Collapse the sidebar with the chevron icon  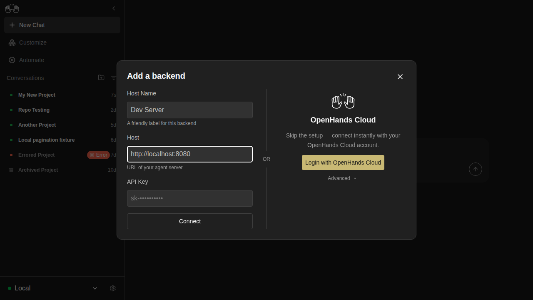[114, 8]
